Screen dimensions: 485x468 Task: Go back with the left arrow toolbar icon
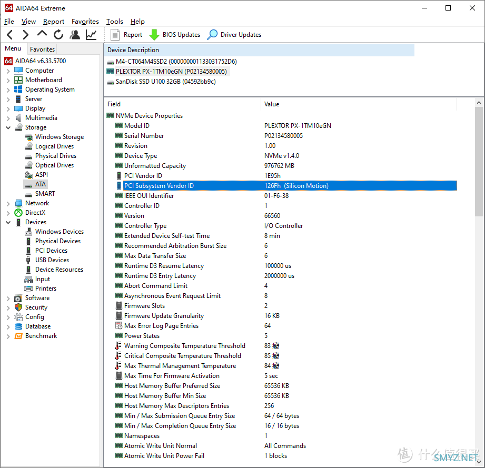tap(10, 35)
